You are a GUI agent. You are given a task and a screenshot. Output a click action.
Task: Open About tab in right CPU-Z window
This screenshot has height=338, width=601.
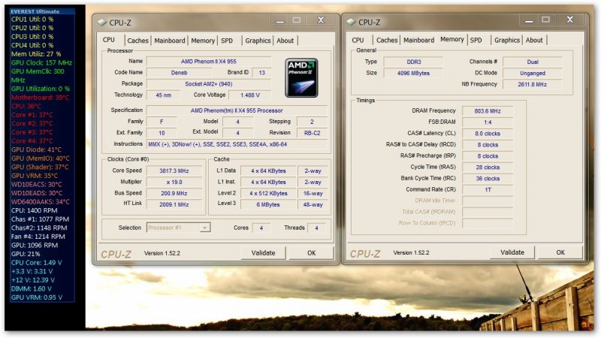(534, 41)
